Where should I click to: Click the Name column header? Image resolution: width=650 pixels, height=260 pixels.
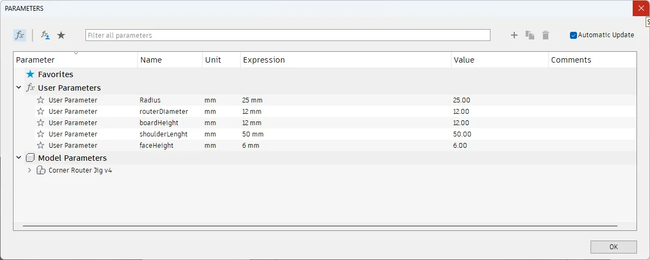pos(170,60)
